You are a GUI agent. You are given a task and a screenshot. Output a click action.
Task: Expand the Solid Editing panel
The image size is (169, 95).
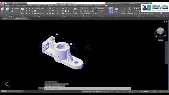tap(37, 16)
